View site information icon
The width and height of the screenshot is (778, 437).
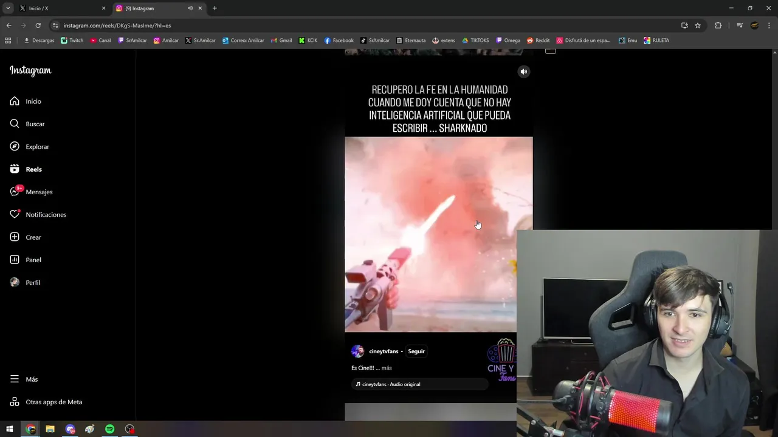[55, 25]
